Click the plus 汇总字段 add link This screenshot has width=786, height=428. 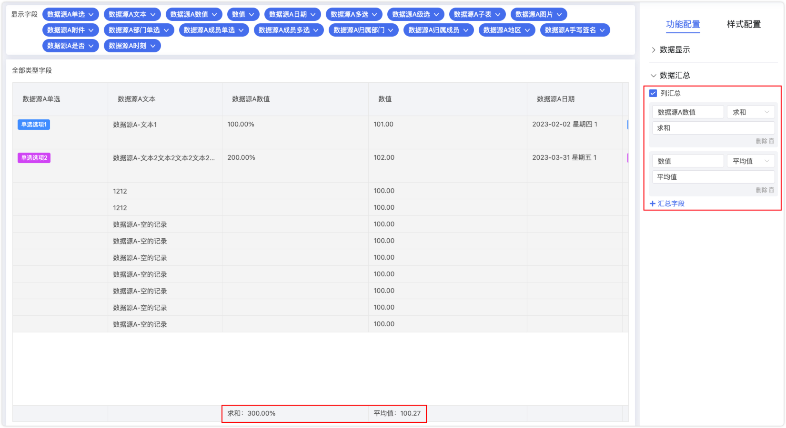click(667, 204)
